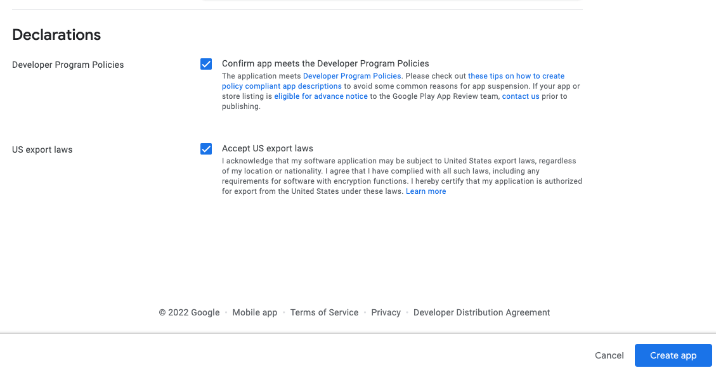716x375 pixels.
Task: View the Terms of Service footer link
Action: (324, 312)
